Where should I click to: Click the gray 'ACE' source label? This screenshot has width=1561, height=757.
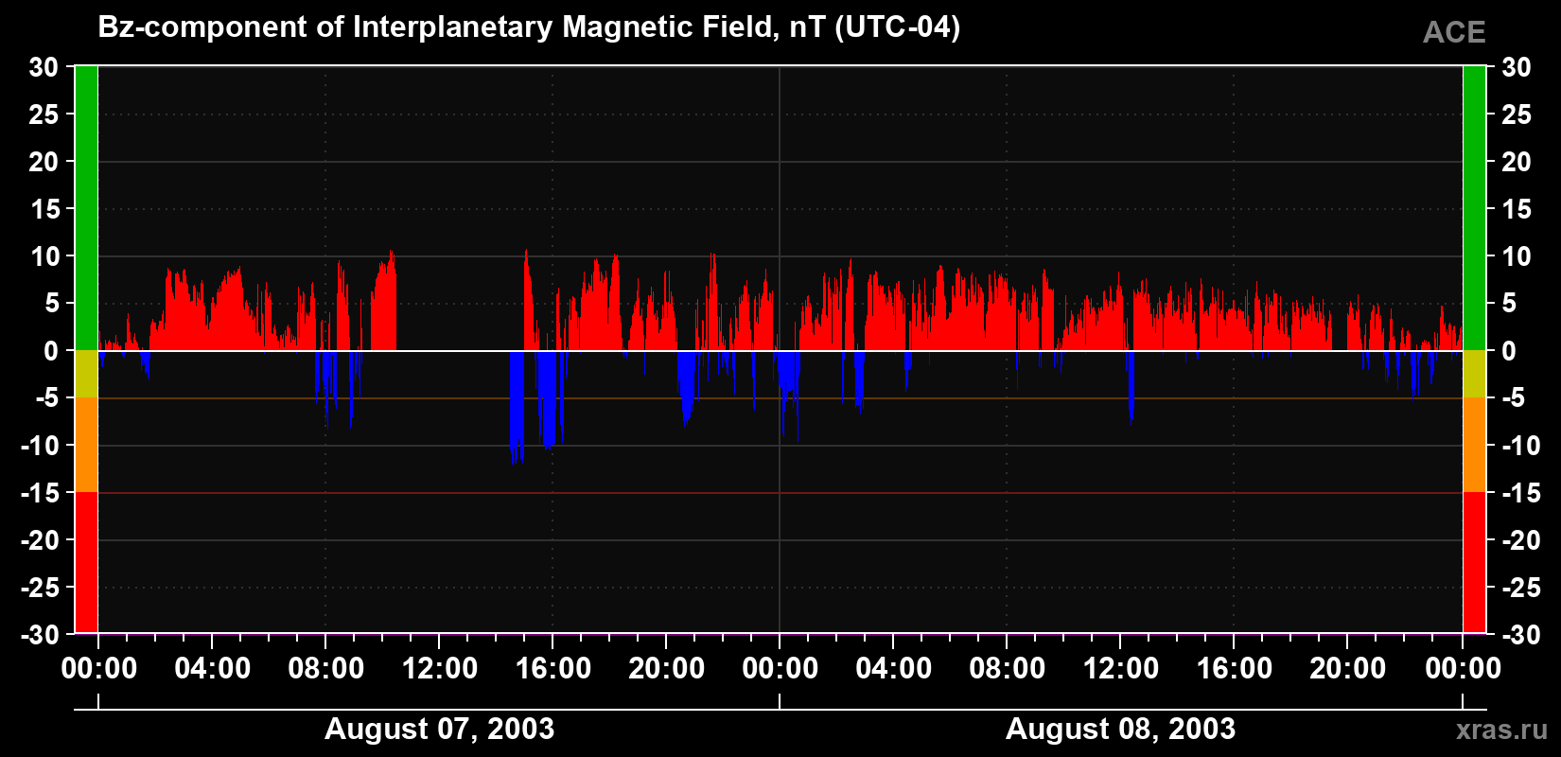(x=1454, y=32)
